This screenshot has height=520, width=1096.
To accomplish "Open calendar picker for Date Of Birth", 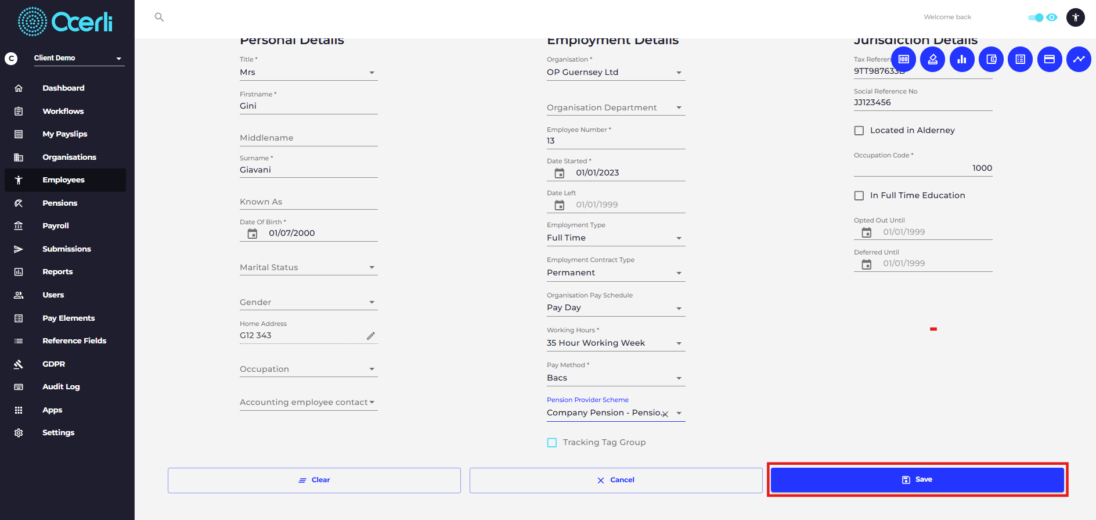I will 253,234.
